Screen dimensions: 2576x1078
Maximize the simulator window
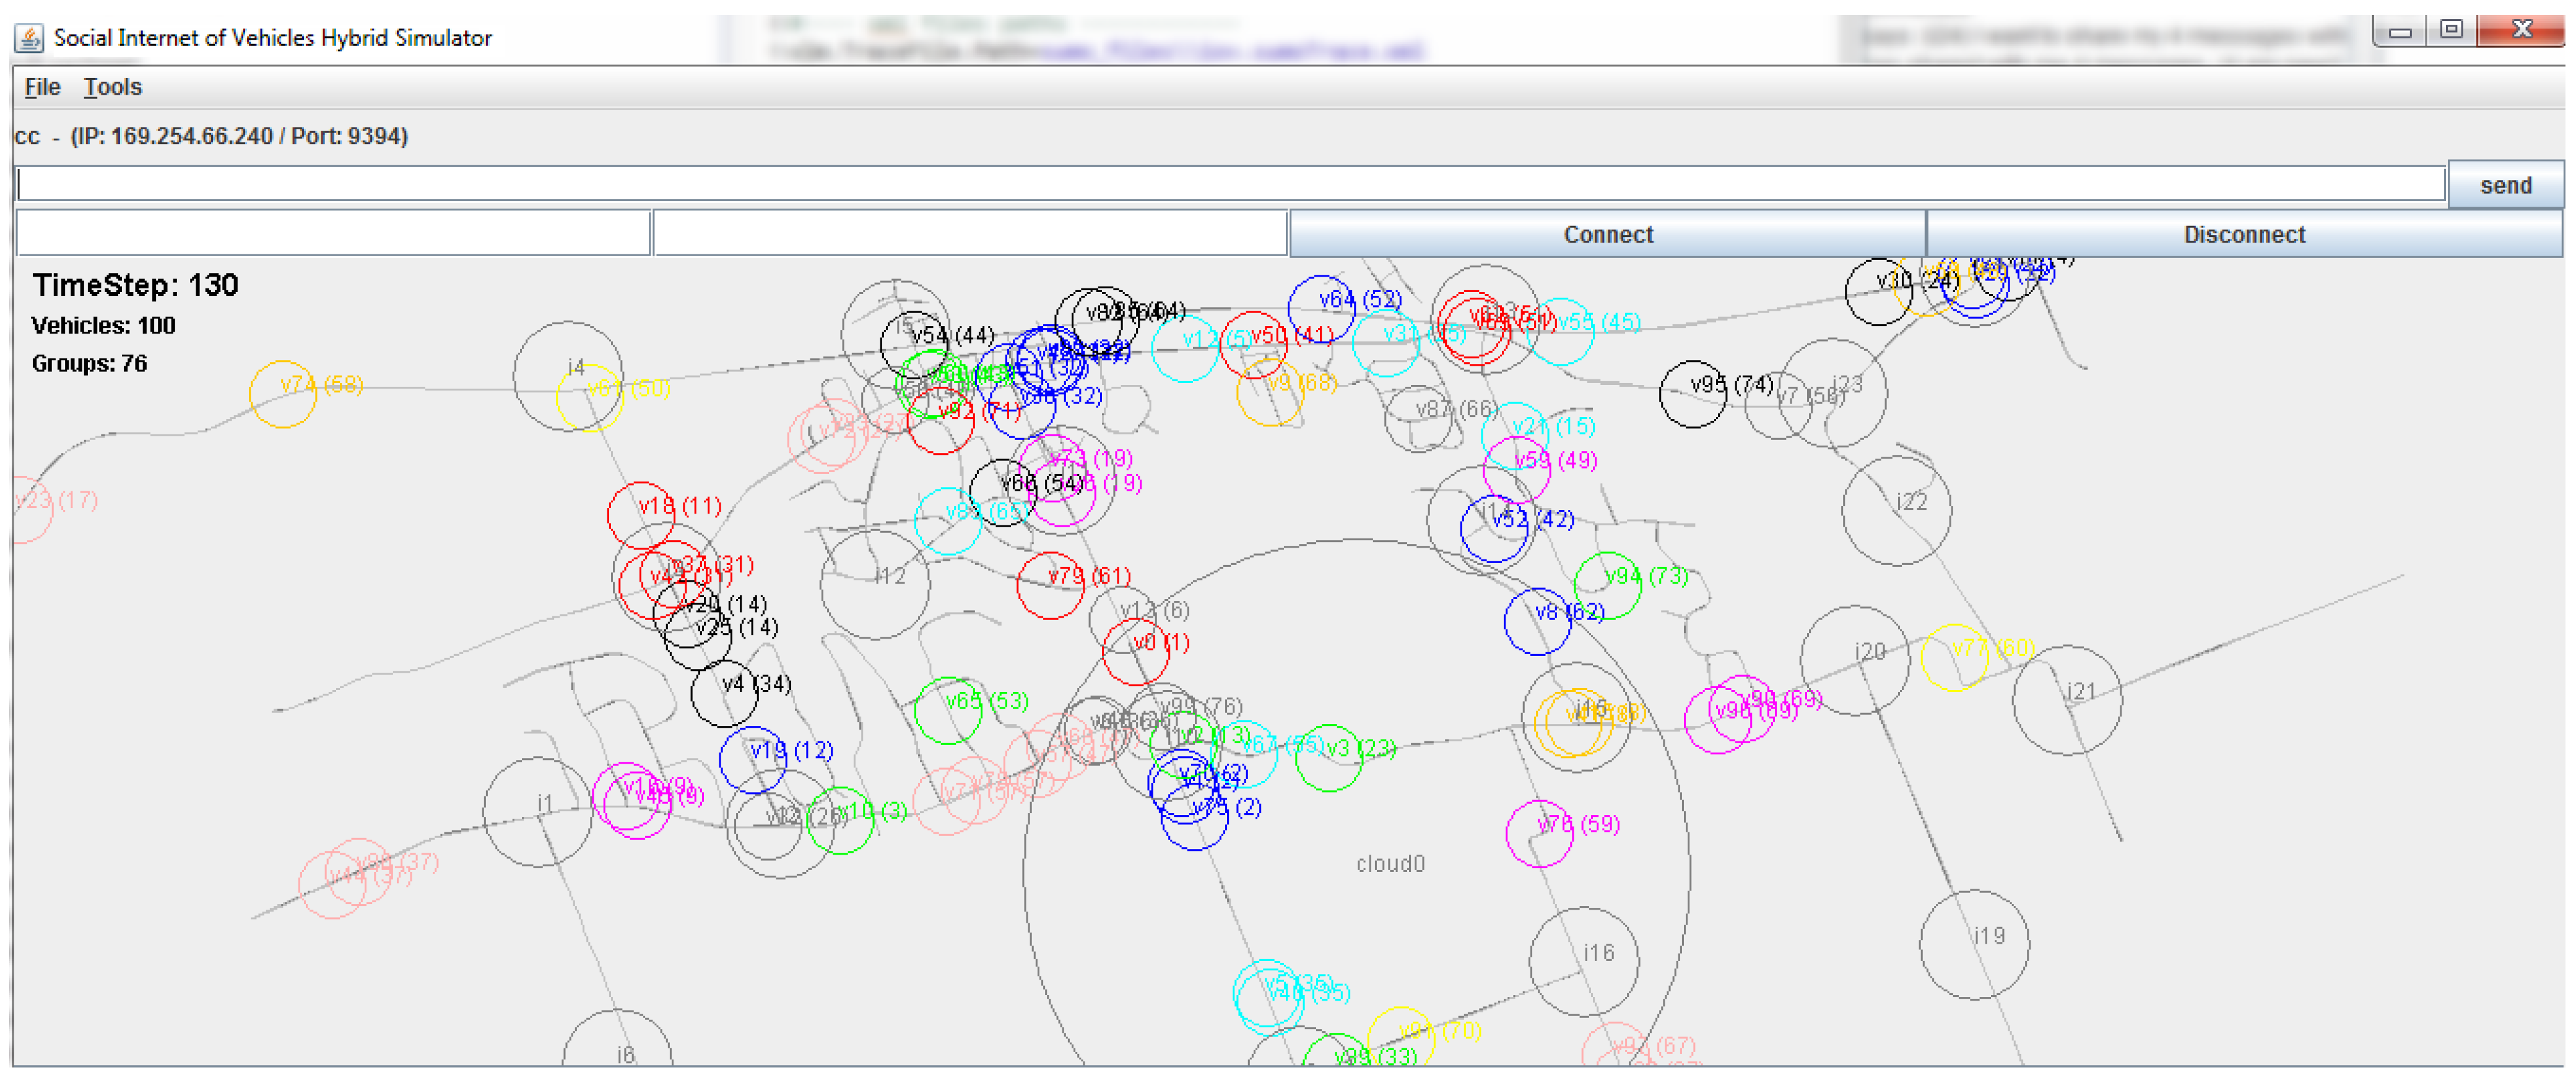tap(2451, 31)
